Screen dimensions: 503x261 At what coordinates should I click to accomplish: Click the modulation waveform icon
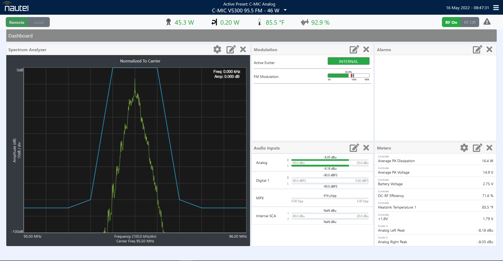pyautogui.click(x=305, y=22)
